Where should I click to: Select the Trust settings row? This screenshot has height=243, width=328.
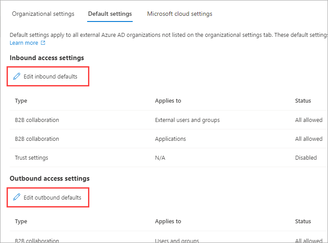pos(32,157)
